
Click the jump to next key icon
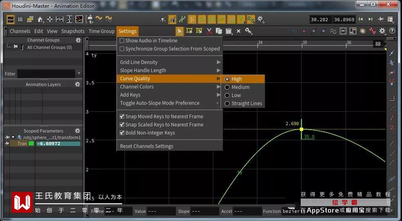(371, 19)
